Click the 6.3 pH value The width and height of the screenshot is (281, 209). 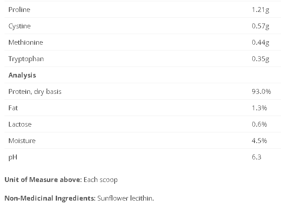click(x=256, y=157)
